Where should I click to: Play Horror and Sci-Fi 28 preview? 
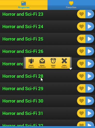(90, 76)
